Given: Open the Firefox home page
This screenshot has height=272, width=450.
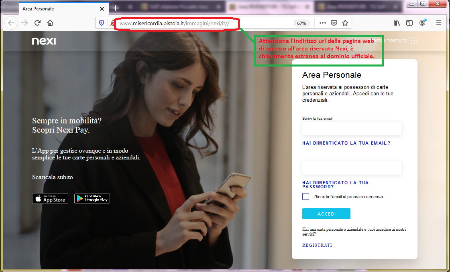Looking at the screenshot, I should click(x=50, y=23).
